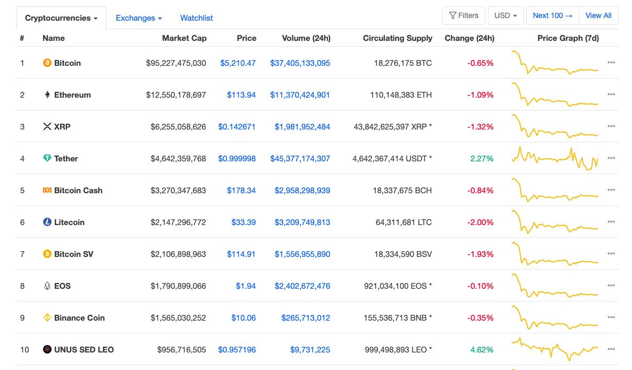The height and width of the screenshot is (370, 632).
Task: Click the XRP logo icon
Action: (x=47, y=127)
